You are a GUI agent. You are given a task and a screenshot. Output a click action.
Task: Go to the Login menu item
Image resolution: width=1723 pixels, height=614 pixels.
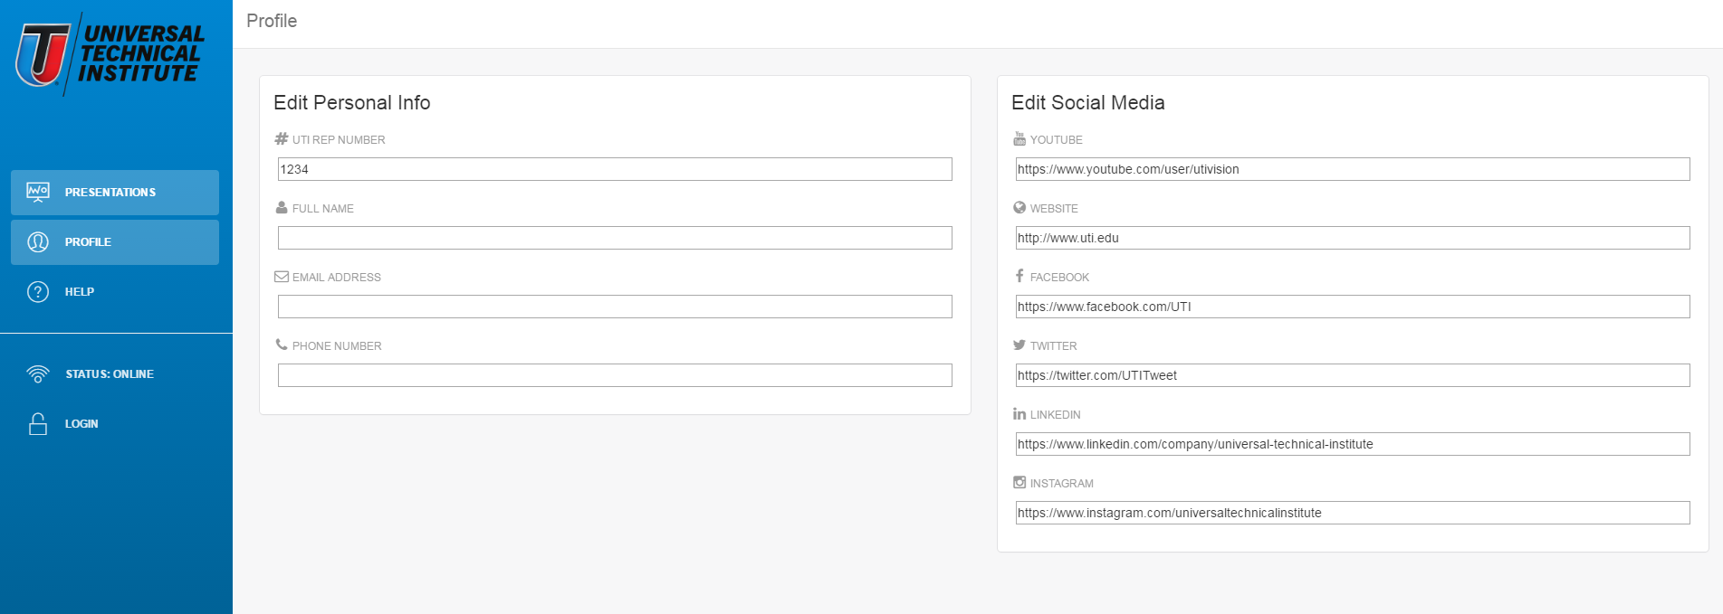click(115, 424)
